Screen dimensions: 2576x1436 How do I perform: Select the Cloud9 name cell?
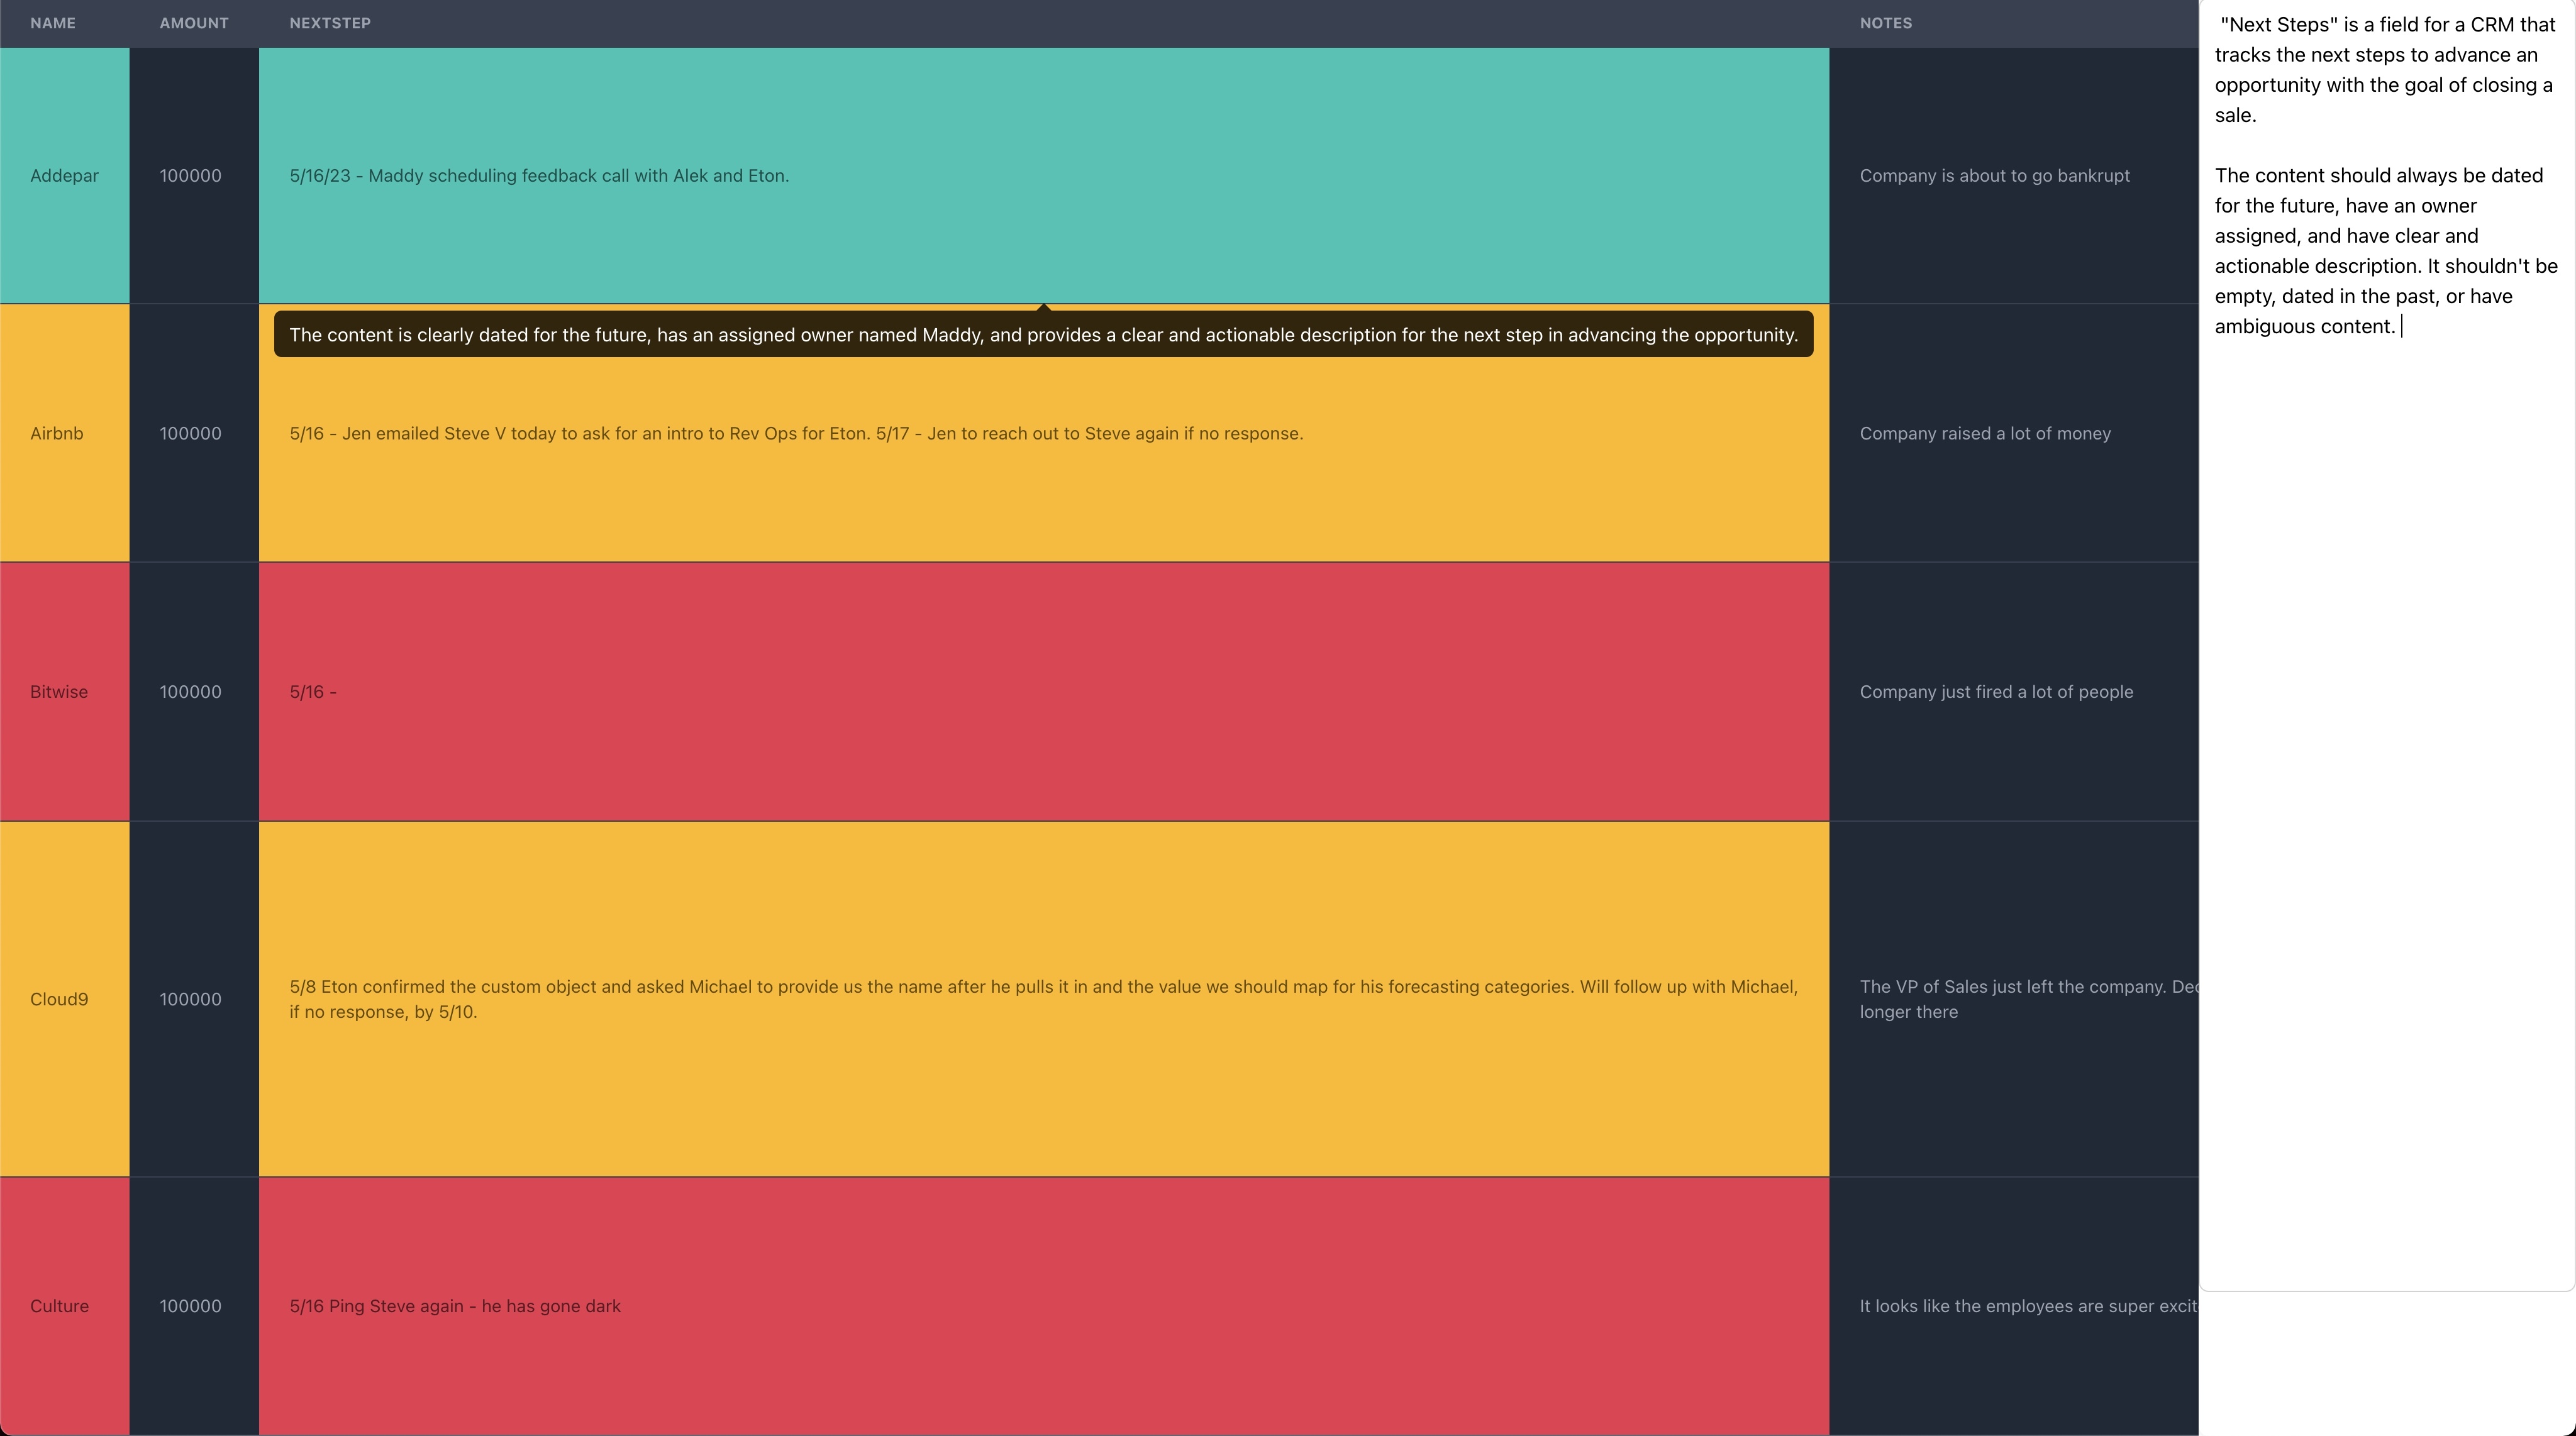[x=59, y=999]
